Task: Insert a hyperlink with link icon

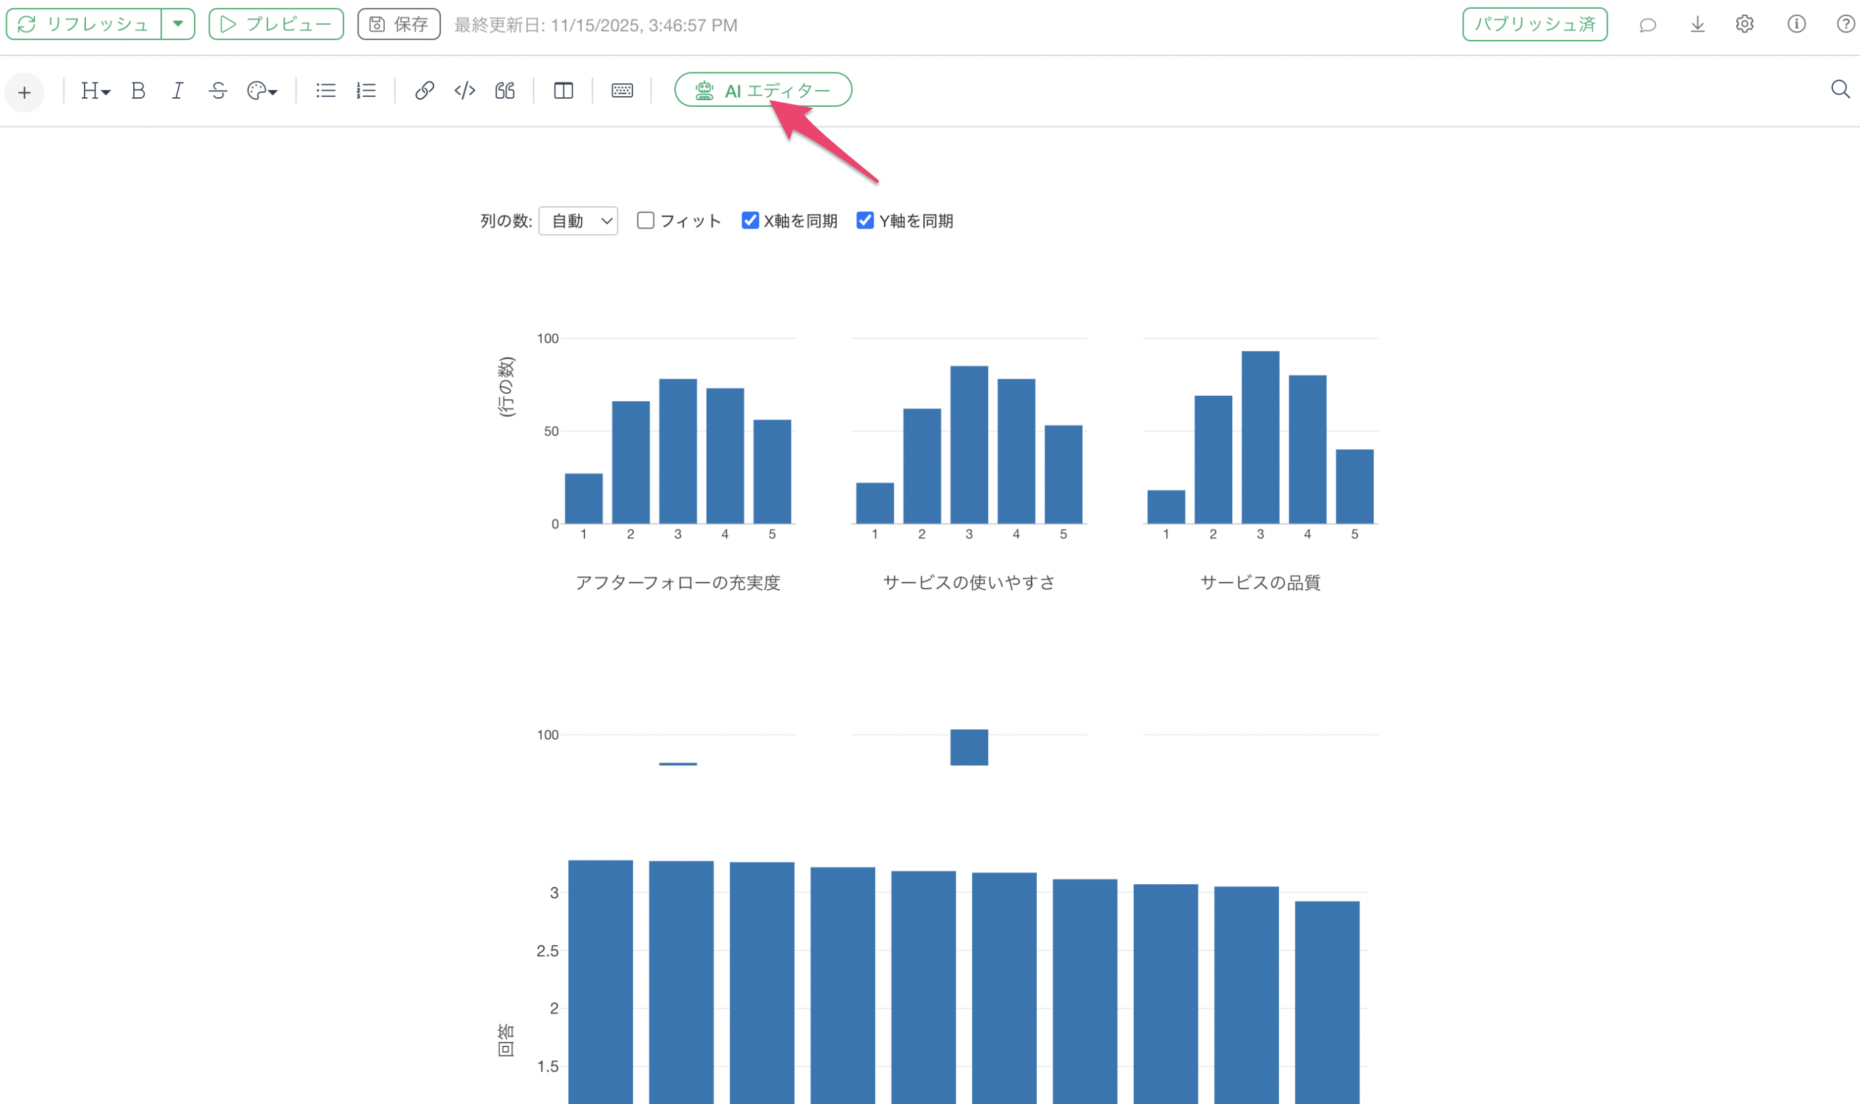Action: pos(424,91)
